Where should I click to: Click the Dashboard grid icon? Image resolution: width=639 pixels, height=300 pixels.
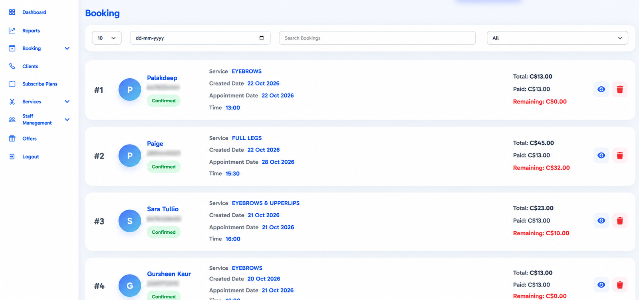[12, 12]
